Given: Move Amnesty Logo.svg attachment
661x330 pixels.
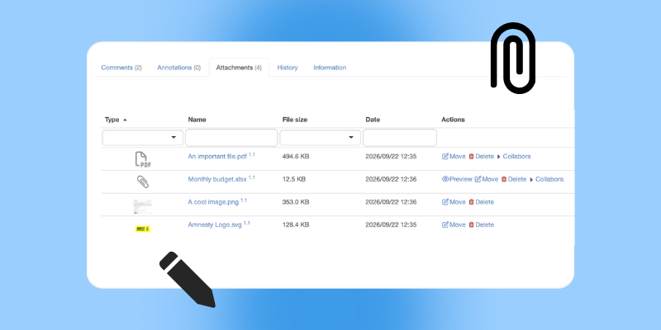Looking at the screenshot, I should pyautogui.click(x=454, y=224).
